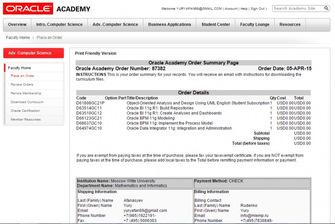The height and width of the screenshot is (224, 335).
Task: Click Oracle BI 11g R1: Build Repositories
Action: 160,108
